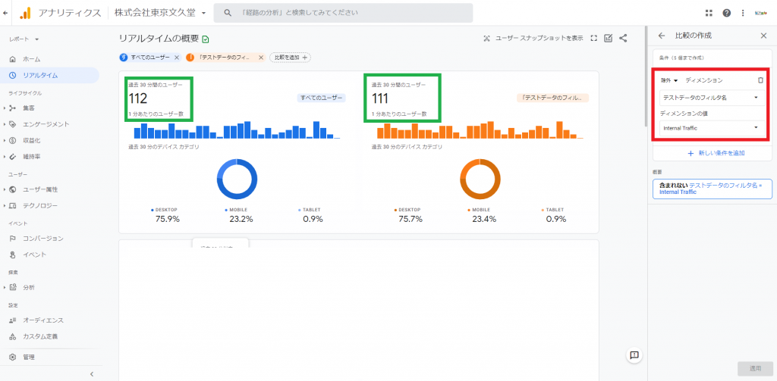Open the Google apps grid icon
This screenshot has height=381, width=777.
(x=709, y=13)
